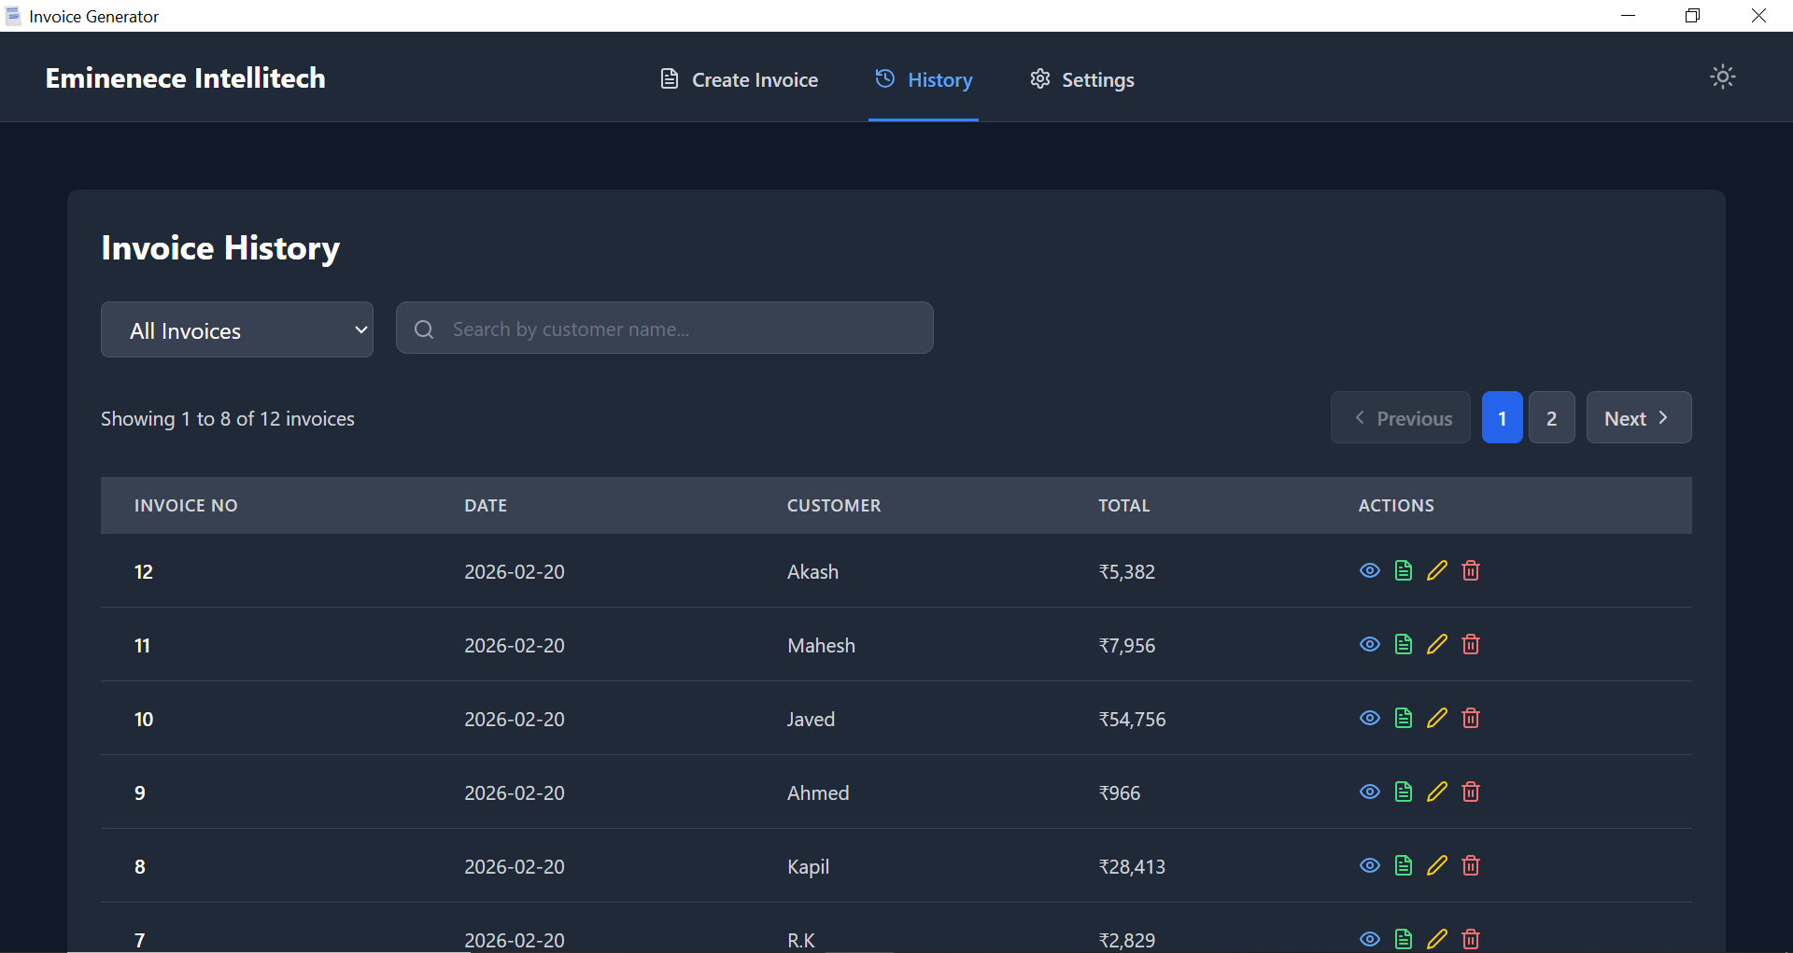Click the History clock icon
Viewport: 1793px width, 953px height.
[x=884, y=79]
